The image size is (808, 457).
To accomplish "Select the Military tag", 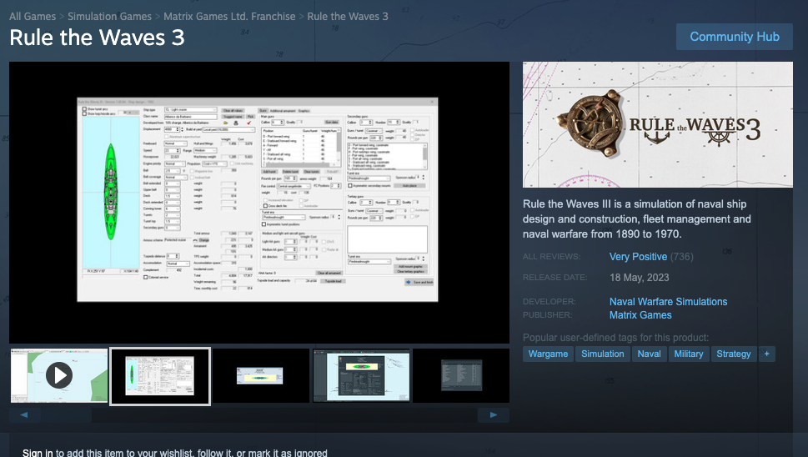I will point(689,354).
